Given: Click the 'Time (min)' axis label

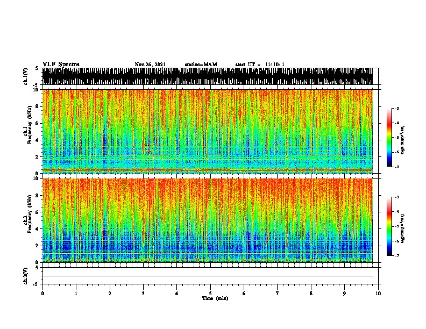Looking at the screenshot, I should (215, 298).
